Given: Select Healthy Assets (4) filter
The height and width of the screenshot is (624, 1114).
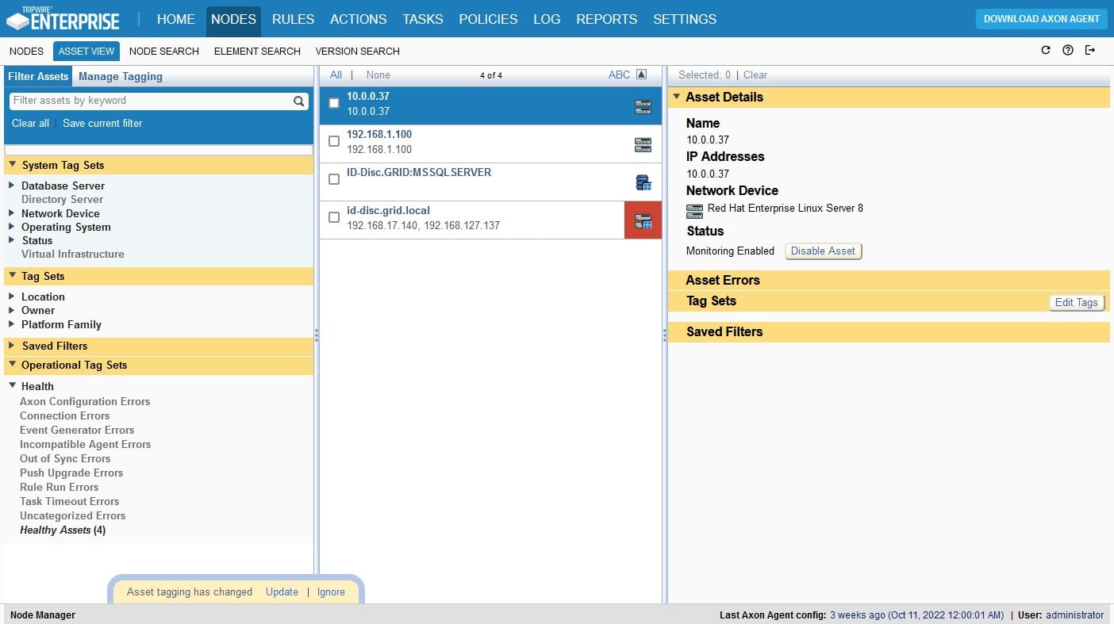Looking at the screenshot, I should [63, 530].
